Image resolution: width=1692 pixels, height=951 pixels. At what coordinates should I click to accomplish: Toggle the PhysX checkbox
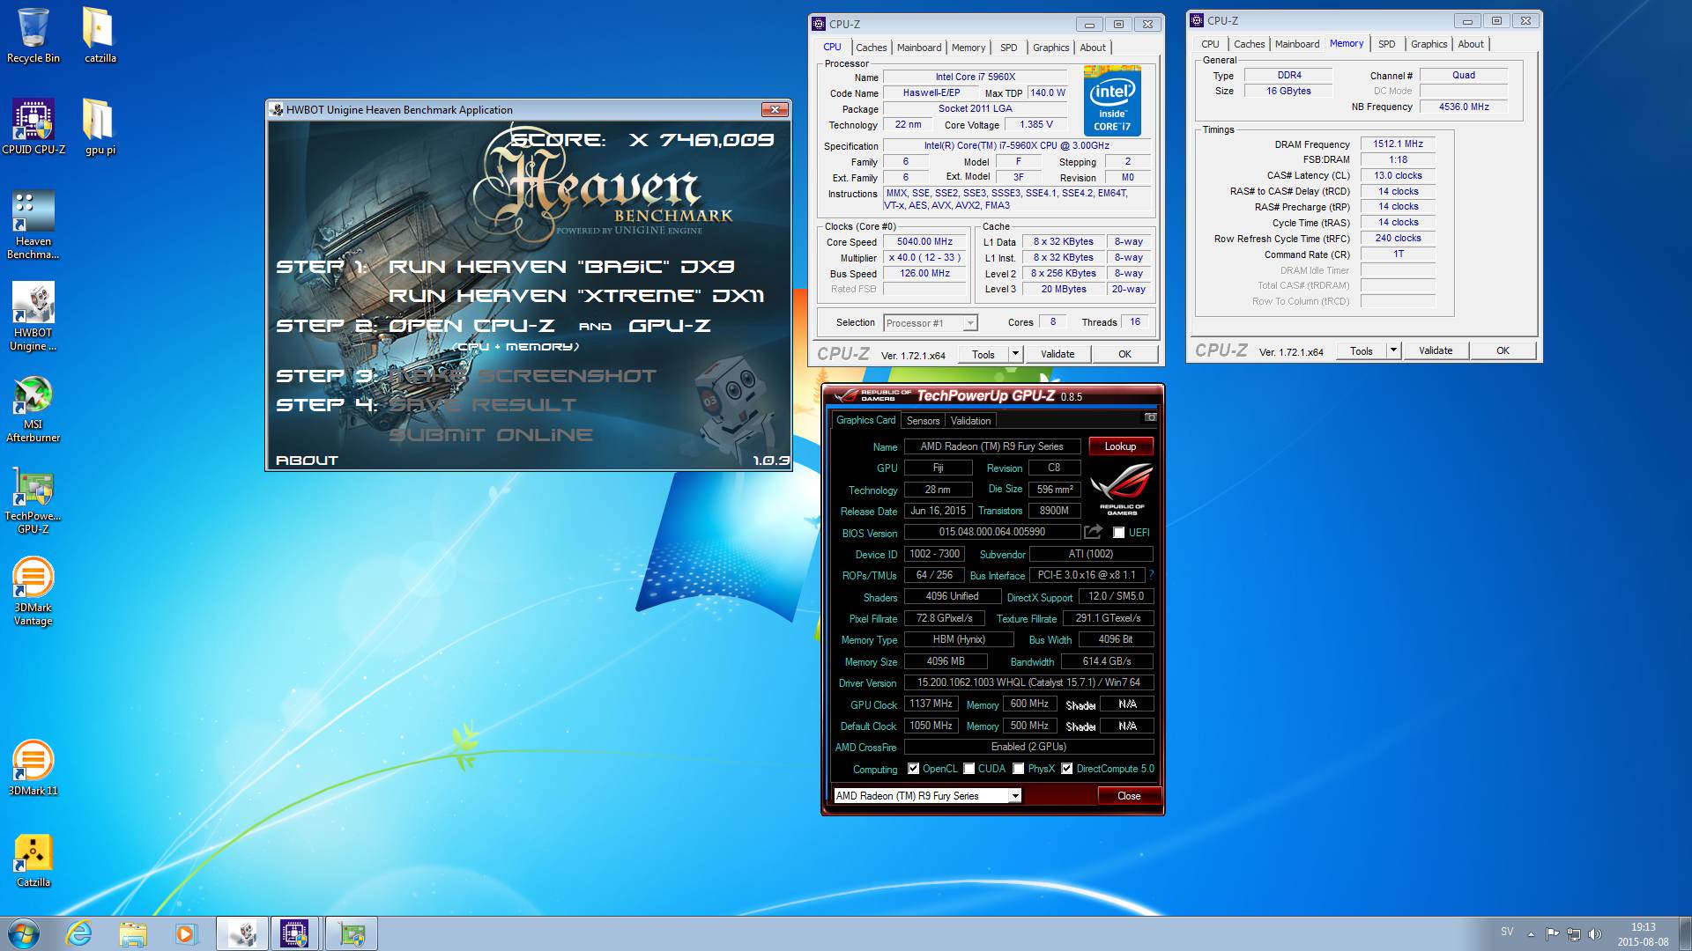click(x=1019, y=769)
